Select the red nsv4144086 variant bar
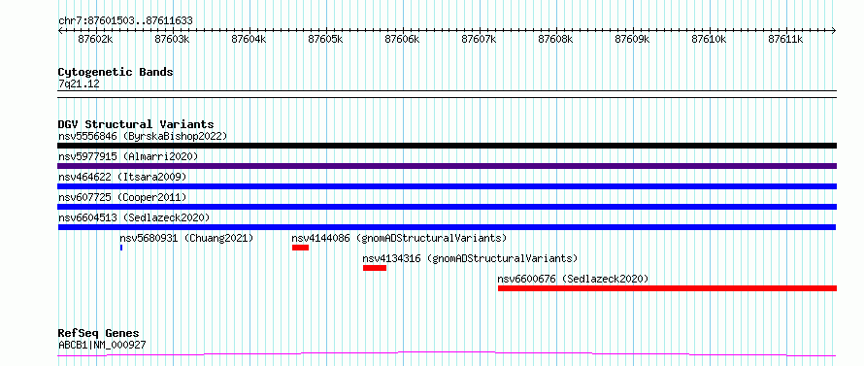Viewport: 864px width, 366px height. pos(300,248)
